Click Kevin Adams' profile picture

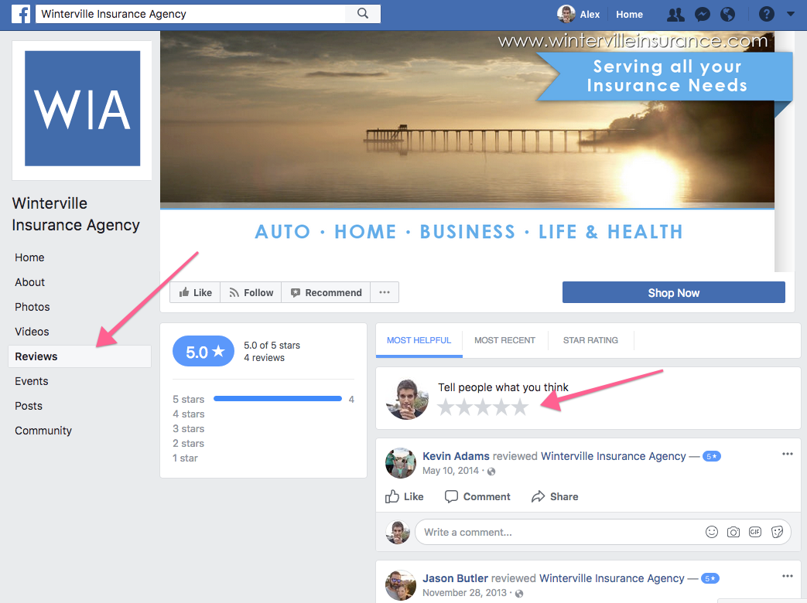[401, 462]
